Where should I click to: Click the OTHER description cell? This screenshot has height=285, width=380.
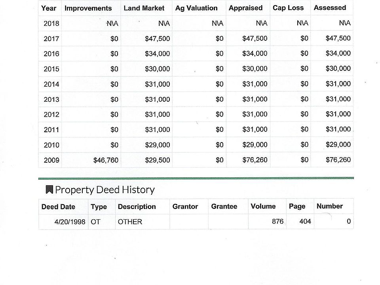(x=130, y=222)
